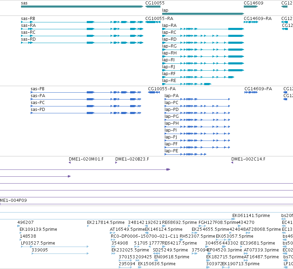Click protein lap-PE label
The image size is (293, 269).
click(x=171, y=151)
